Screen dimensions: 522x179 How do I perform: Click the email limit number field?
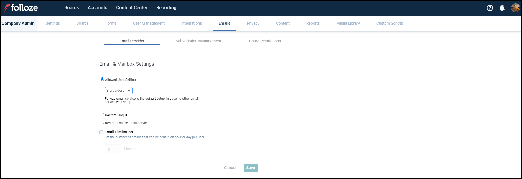tap(113, 149)
